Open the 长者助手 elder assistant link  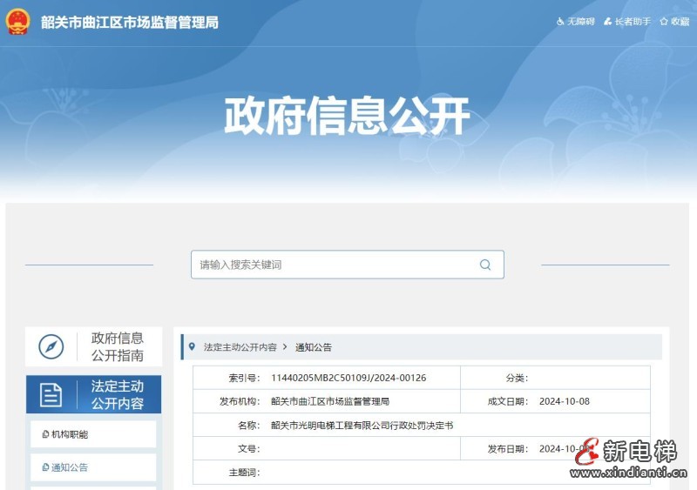coord(633,22)
